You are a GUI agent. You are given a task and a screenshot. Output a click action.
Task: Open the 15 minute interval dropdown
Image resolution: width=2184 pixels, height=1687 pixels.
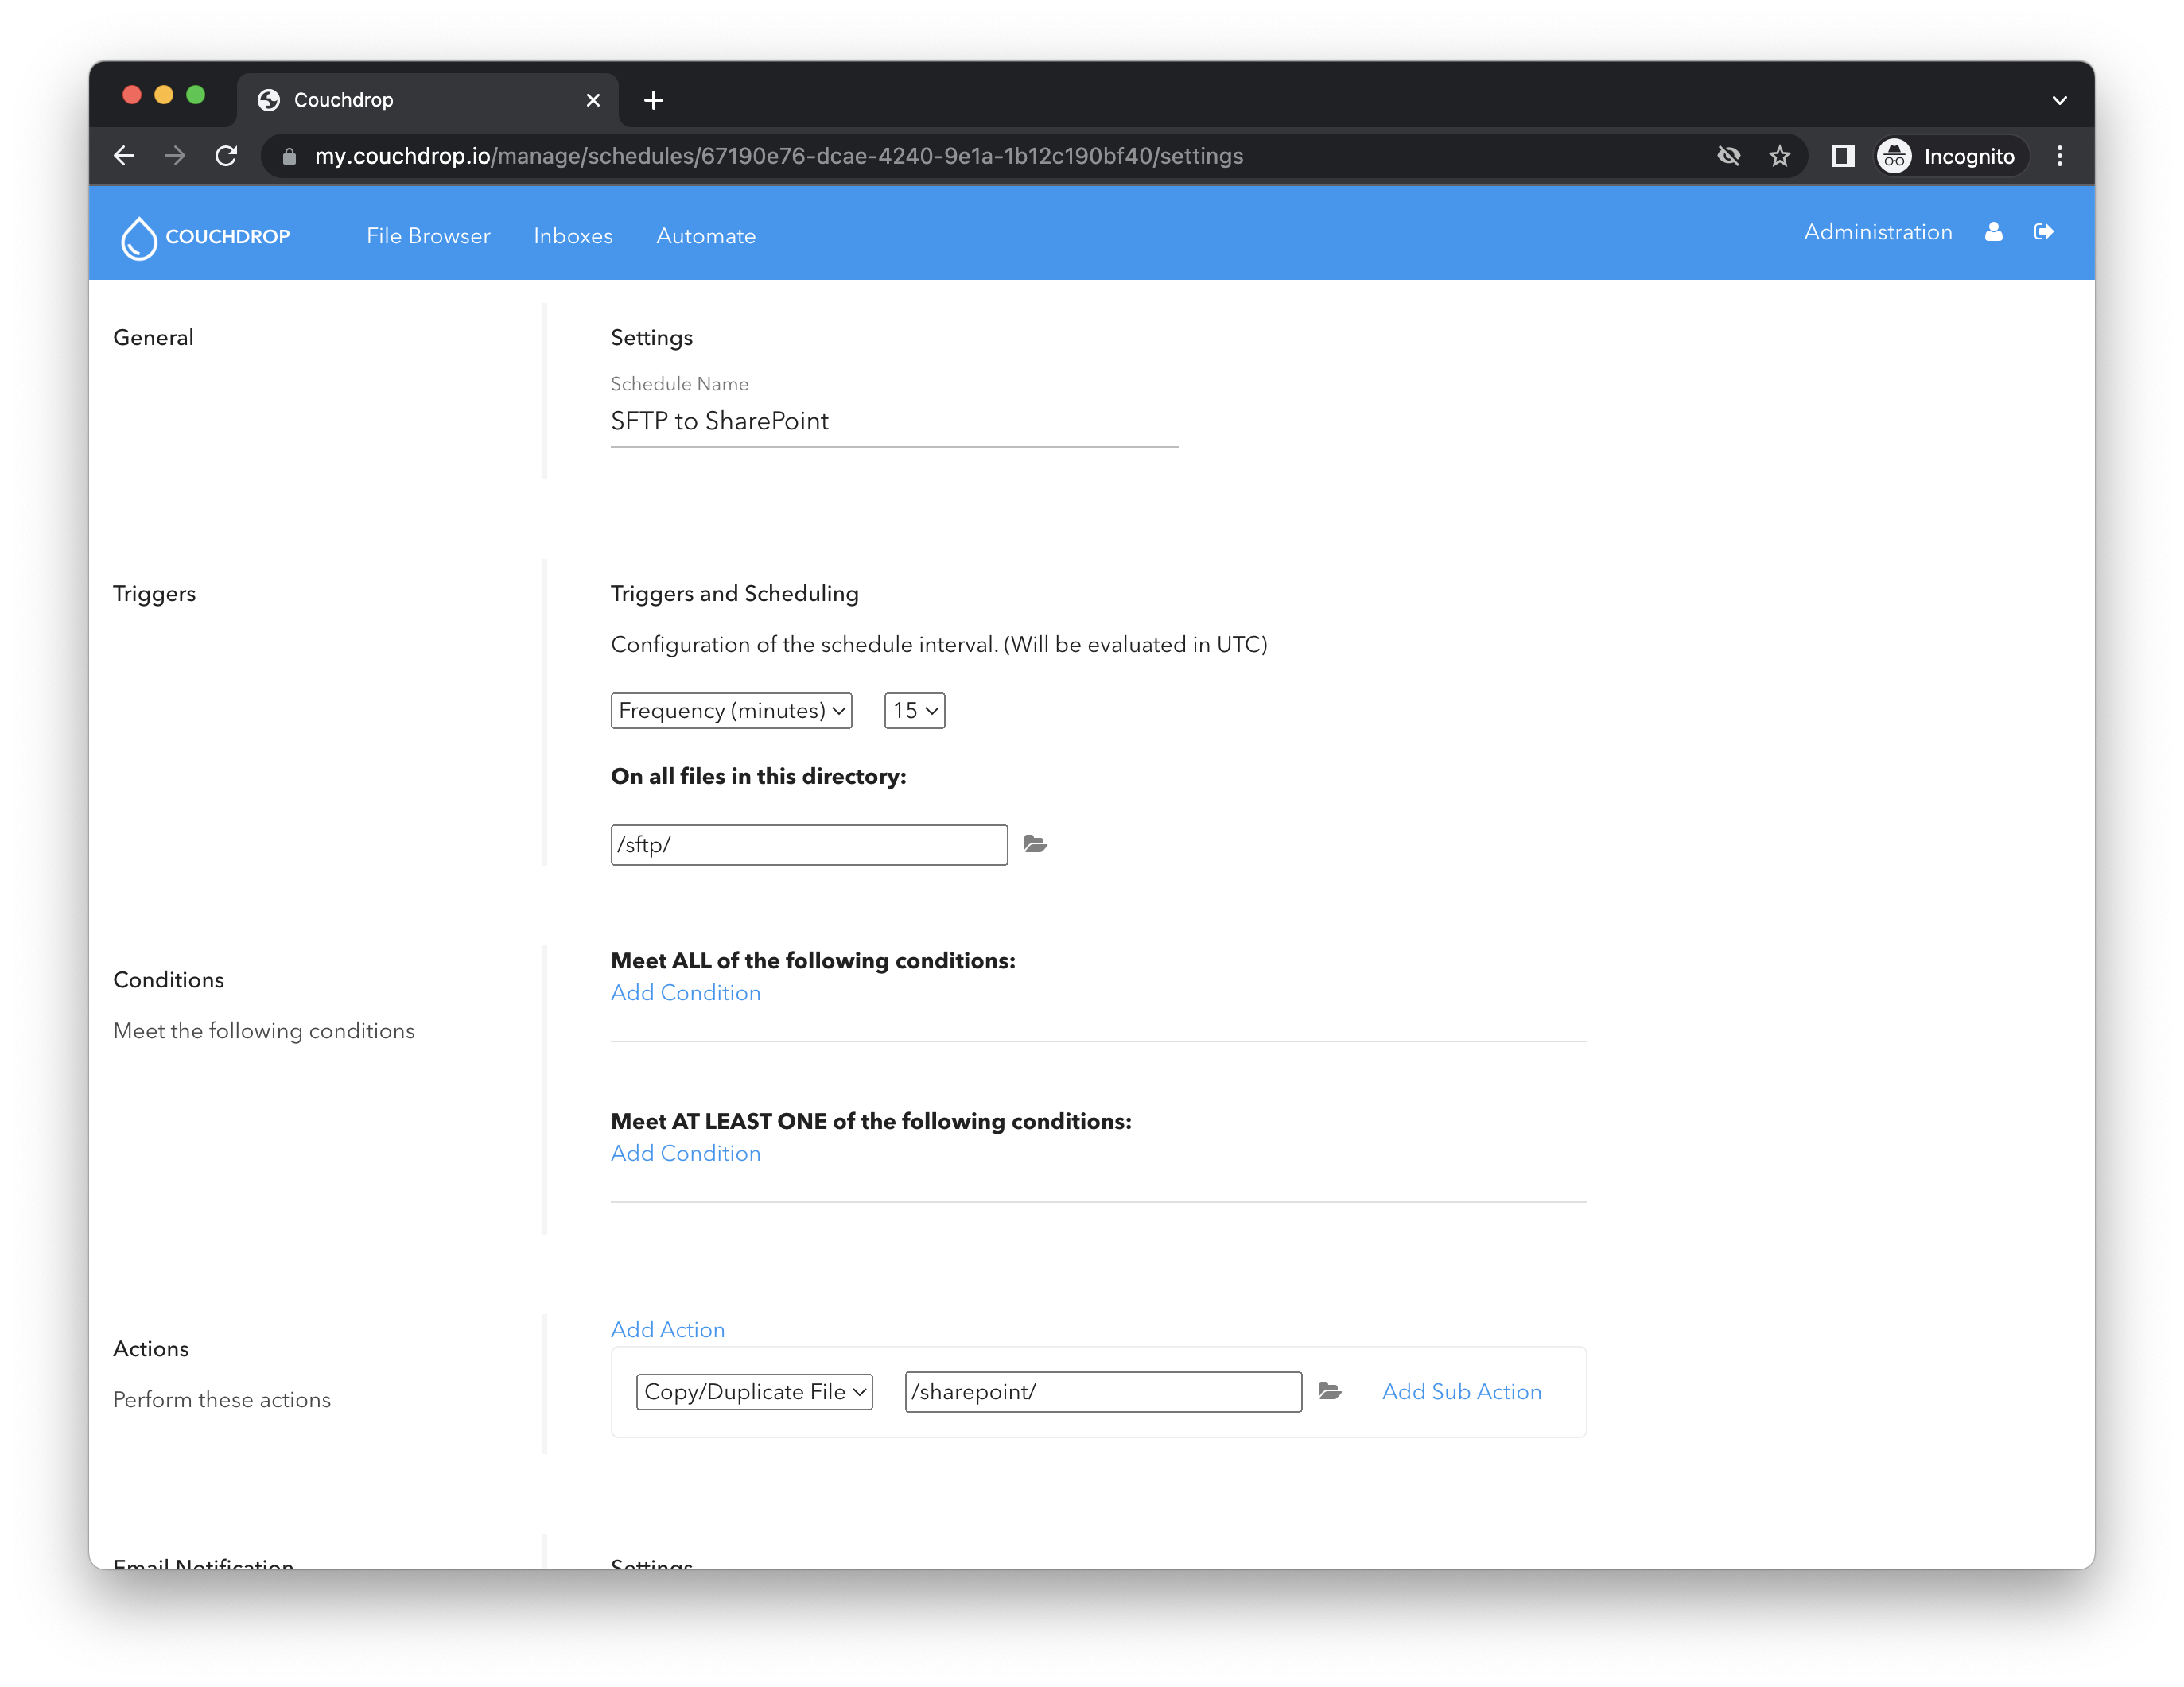coord(914,711)
